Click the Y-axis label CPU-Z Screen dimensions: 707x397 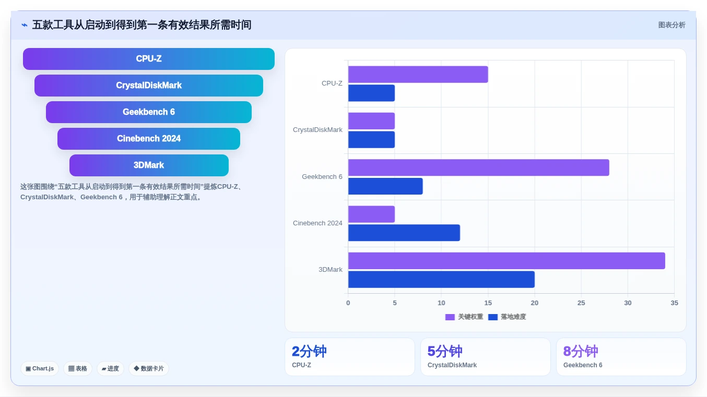pos(332,83)
